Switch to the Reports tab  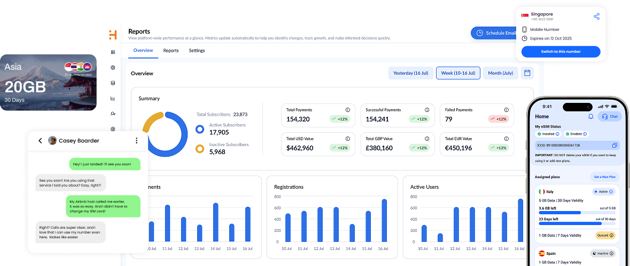click(x=171, y=51)
